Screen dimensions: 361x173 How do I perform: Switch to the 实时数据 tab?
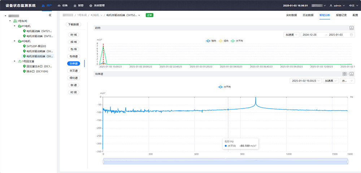coord(291,15)
